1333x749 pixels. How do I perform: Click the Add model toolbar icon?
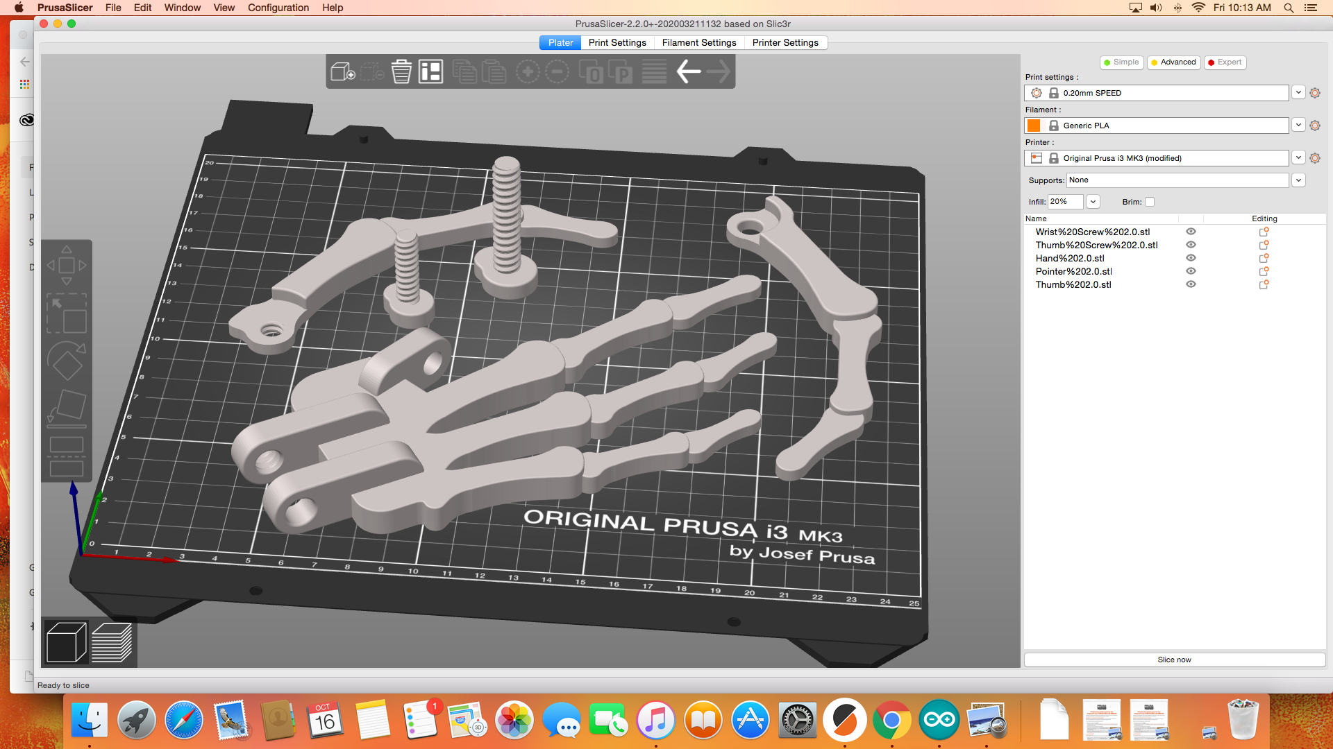point(343,71)
